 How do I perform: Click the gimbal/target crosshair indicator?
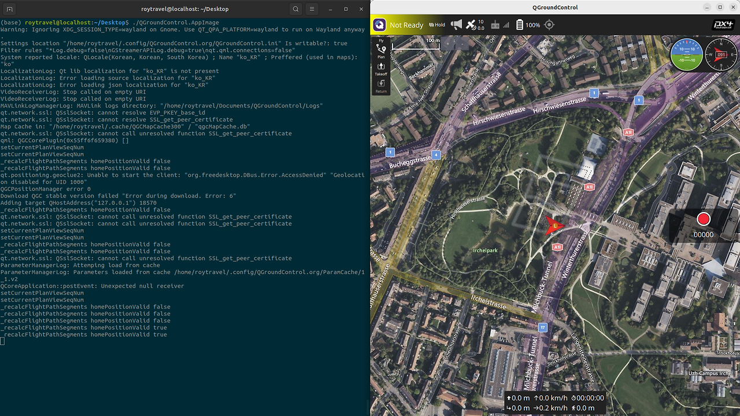click(x=549, y=25)
